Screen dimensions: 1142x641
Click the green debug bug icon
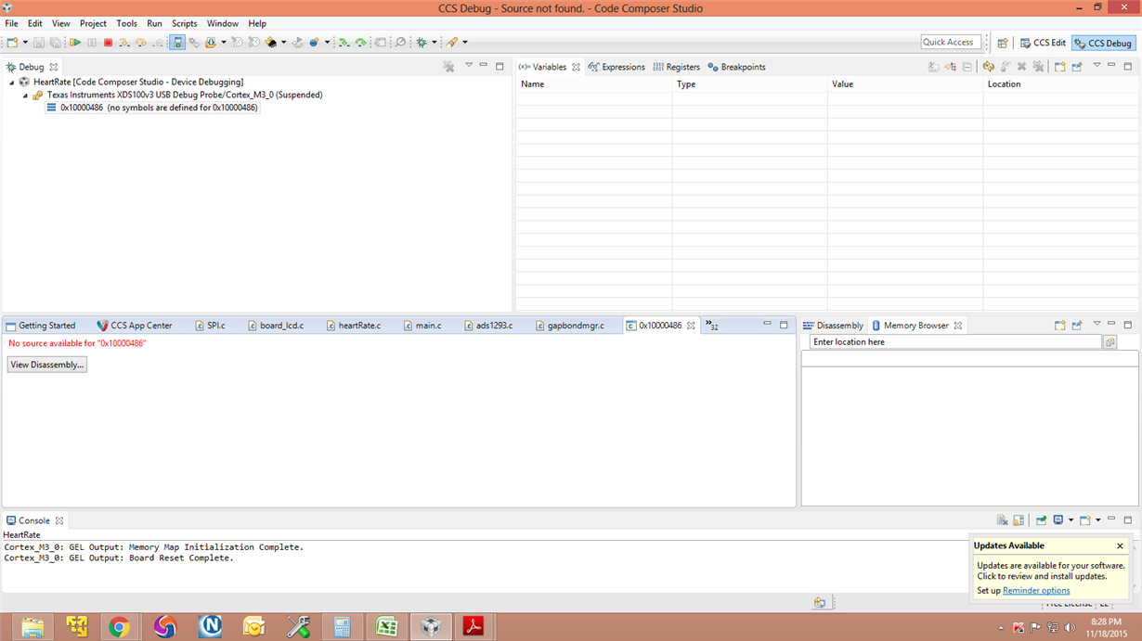pos(422,43)
